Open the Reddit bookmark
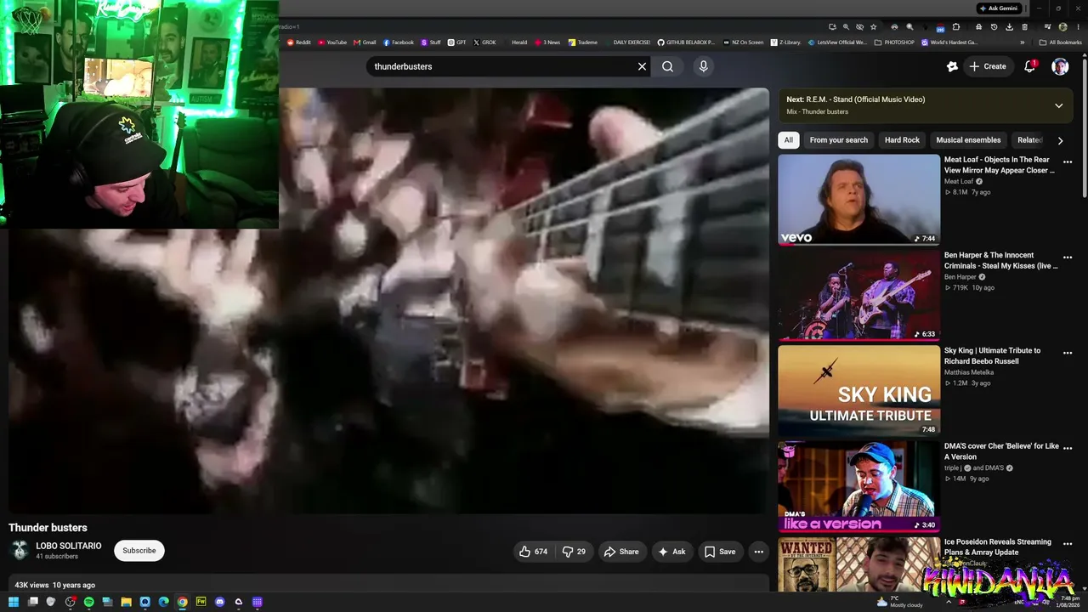 point(299,42)
